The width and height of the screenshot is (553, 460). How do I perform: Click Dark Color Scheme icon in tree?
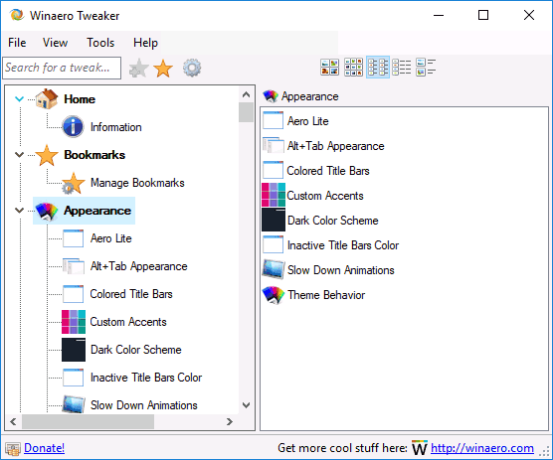coord(74,350)
